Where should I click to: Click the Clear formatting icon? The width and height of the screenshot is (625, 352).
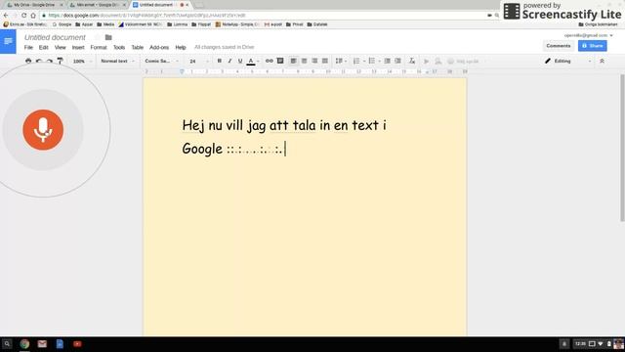[x=412, y=61]
